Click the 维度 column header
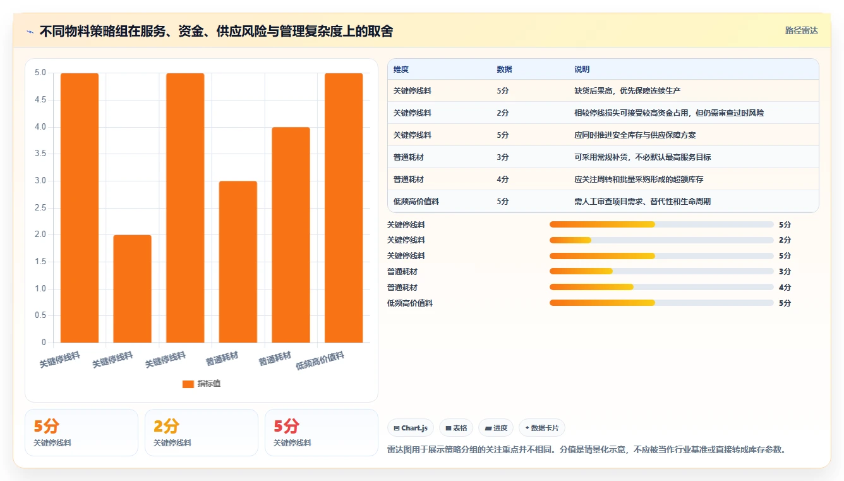Viewport: 844px width, 481px height. coord(401,70)
